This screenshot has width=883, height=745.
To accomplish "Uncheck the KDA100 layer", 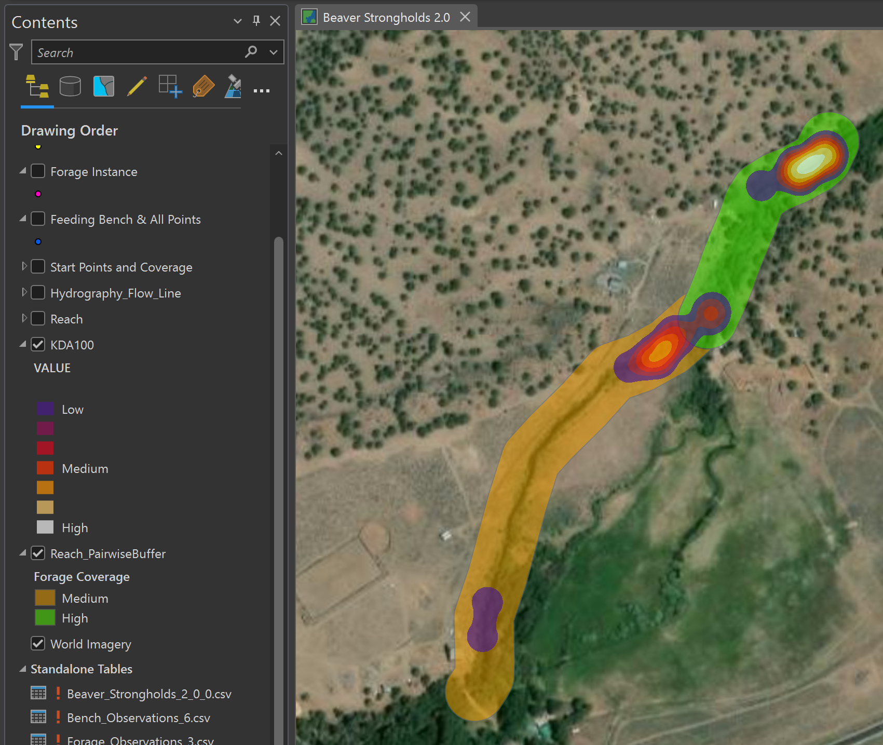I will [x=38, y=345].
